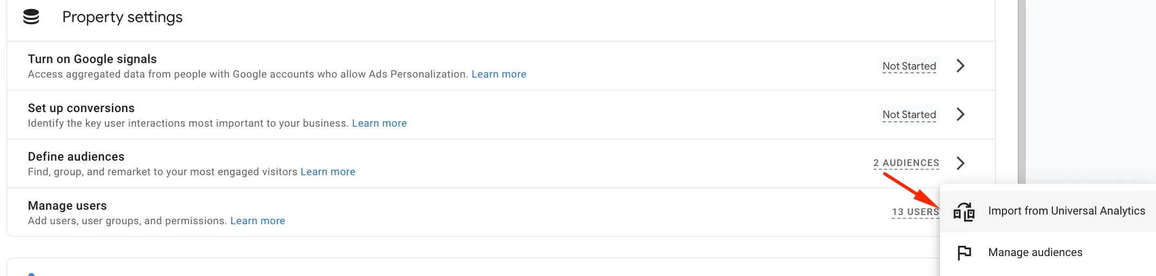
Task: Select the Manage users heading
Action: pos(68,206)
